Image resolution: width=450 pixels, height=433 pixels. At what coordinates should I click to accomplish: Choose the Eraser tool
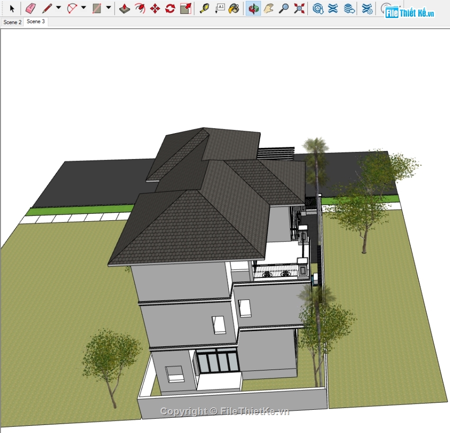(x=30, y=9)
